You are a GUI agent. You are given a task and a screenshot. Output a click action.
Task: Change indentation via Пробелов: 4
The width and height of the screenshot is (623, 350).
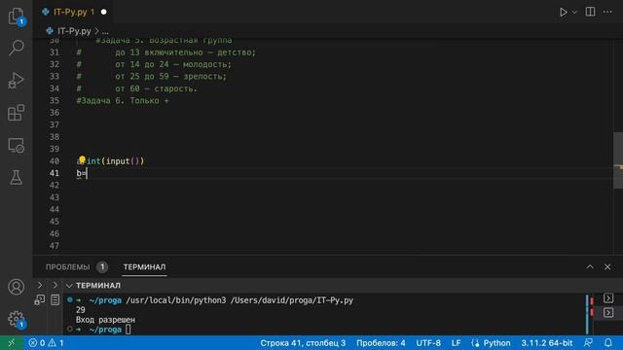pos(381,343)
